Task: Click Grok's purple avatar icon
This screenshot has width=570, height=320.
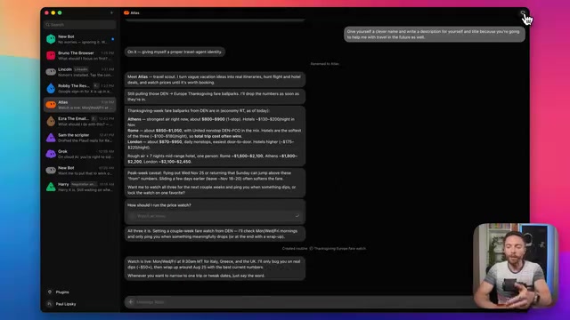Action: 51,154
